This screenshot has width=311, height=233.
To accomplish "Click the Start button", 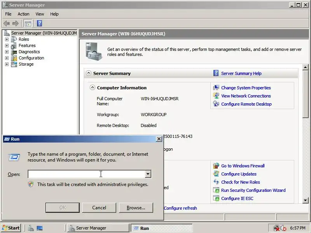I will (x=12, y=228).
